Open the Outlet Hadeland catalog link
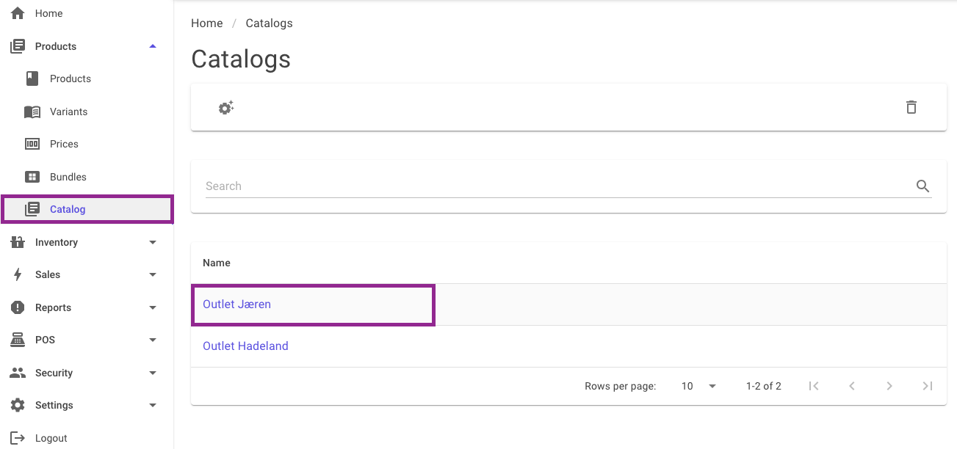The width and height of the screenshot is (957, 449). coord(245,346)
